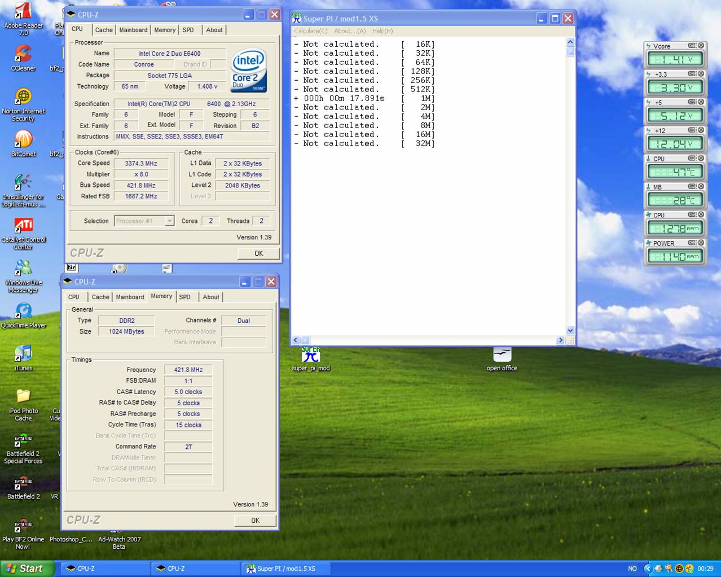This screenshot has height=577, width=721.
Task: Open Catalyst Control Center shortcut
Action: pyautogui.click(x=23, y=234)
